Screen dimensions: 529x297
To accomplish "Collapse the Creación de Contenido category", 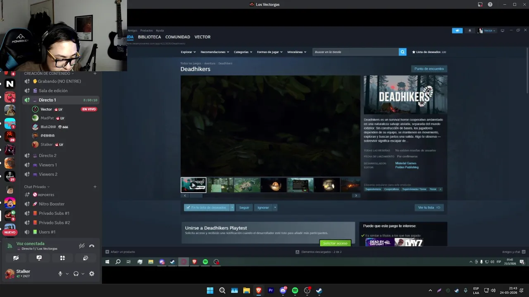I will [49, 73].
